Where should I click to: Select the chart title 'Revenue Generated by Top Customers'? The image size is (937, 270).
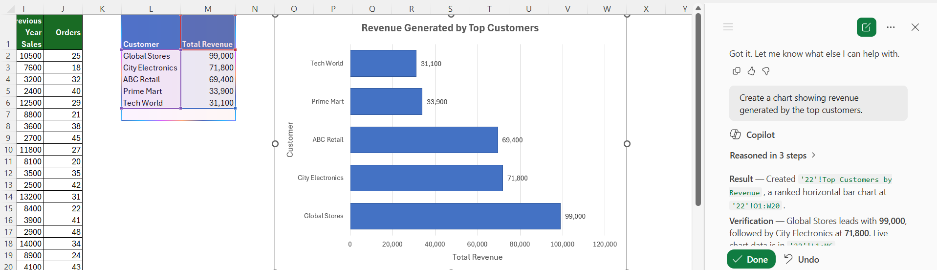click(450, 28)
